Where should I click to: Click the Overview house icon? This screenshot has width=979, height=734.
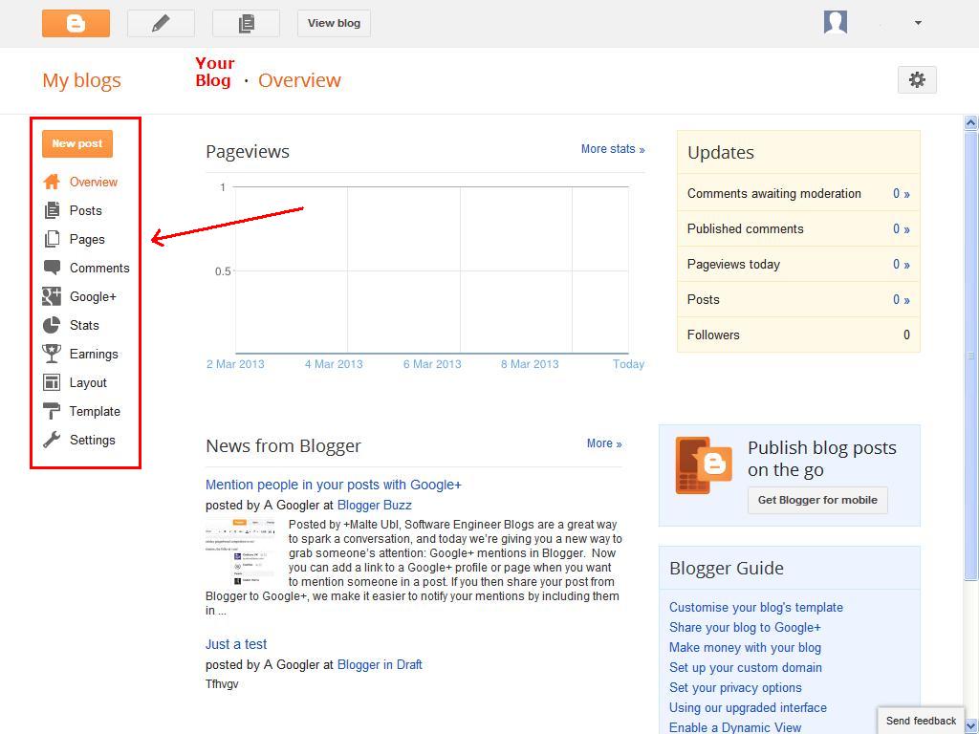click(52, 182)
